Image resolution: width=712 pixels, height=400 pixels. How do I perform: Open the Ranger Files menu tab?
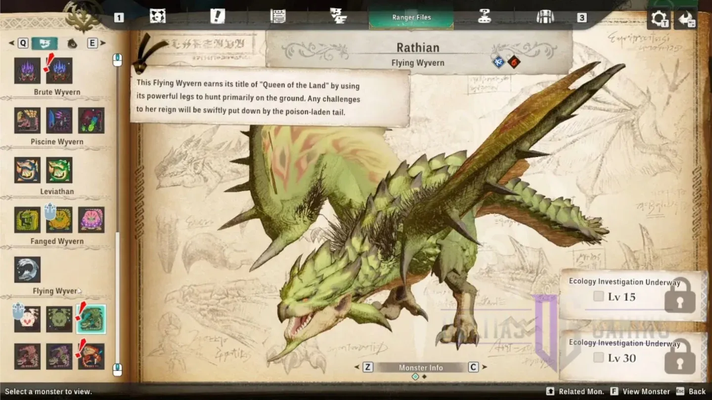point(411,16)
